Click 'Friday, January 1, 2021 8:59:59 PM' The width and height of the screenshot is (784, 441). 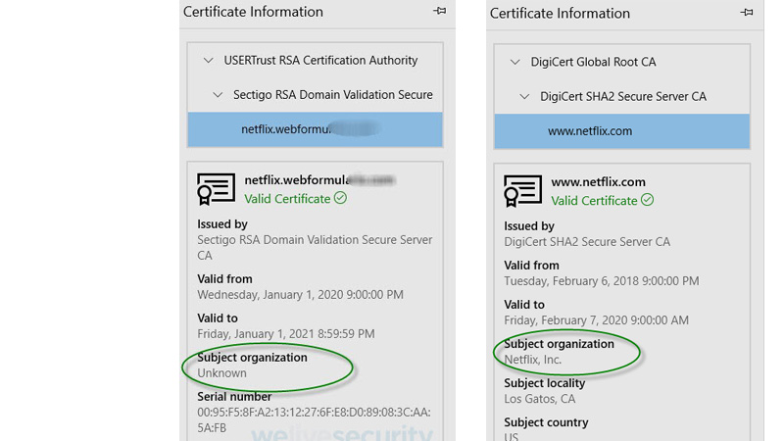[x=285, y=333]
